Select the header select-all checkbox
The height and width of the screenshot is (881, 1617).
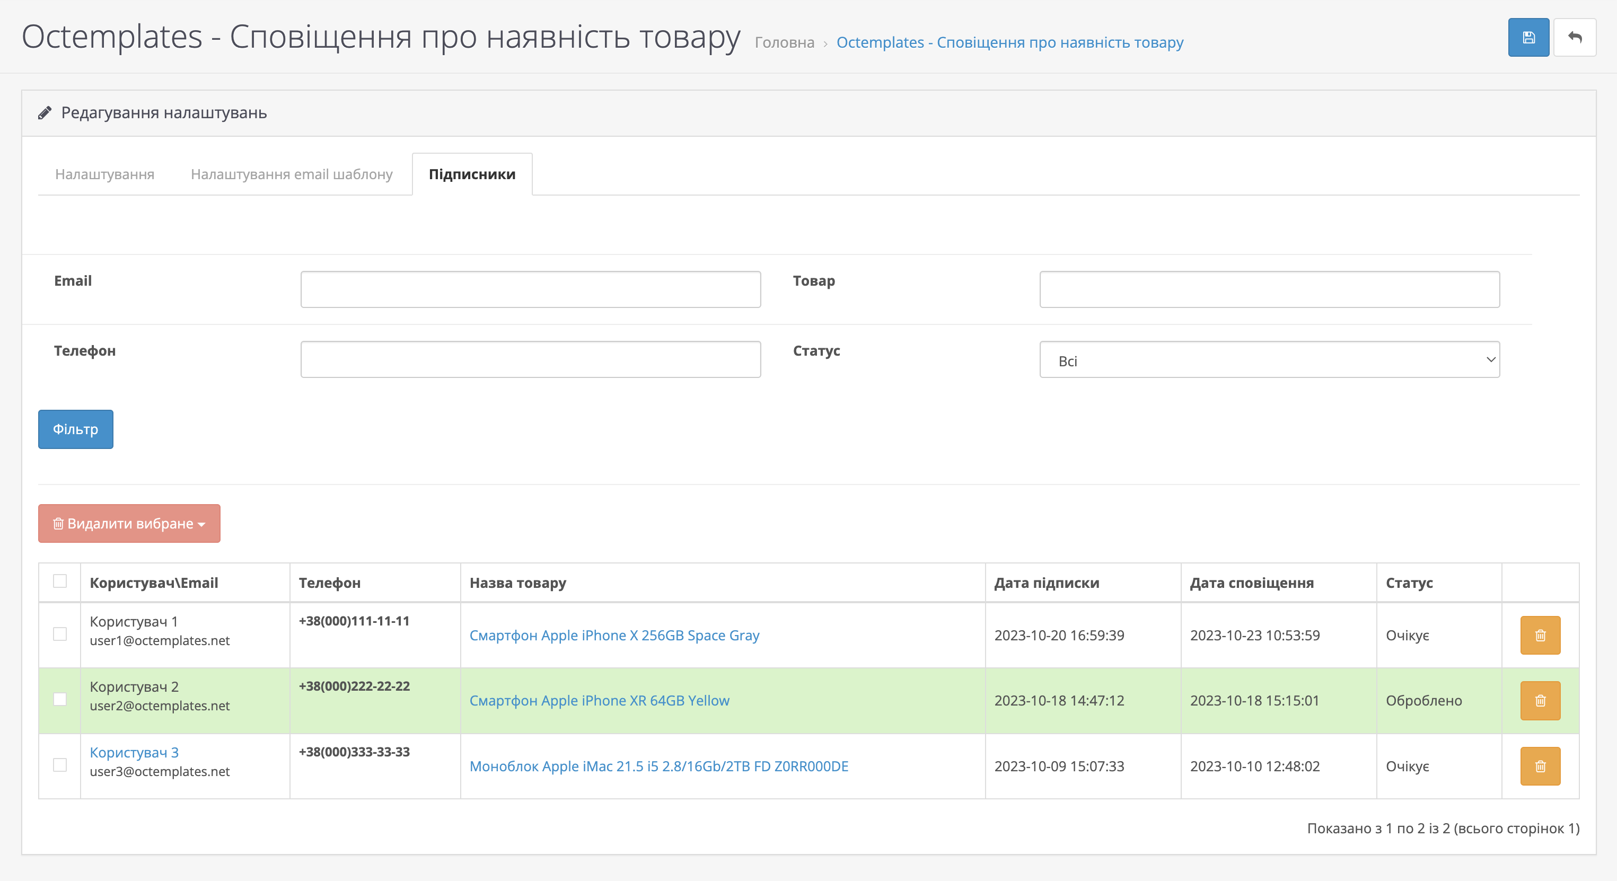point(59,581)
